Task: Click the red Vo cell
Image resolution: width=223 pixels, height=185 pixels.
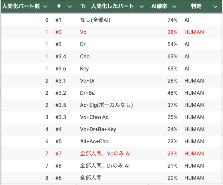Action: coord(83,32)
